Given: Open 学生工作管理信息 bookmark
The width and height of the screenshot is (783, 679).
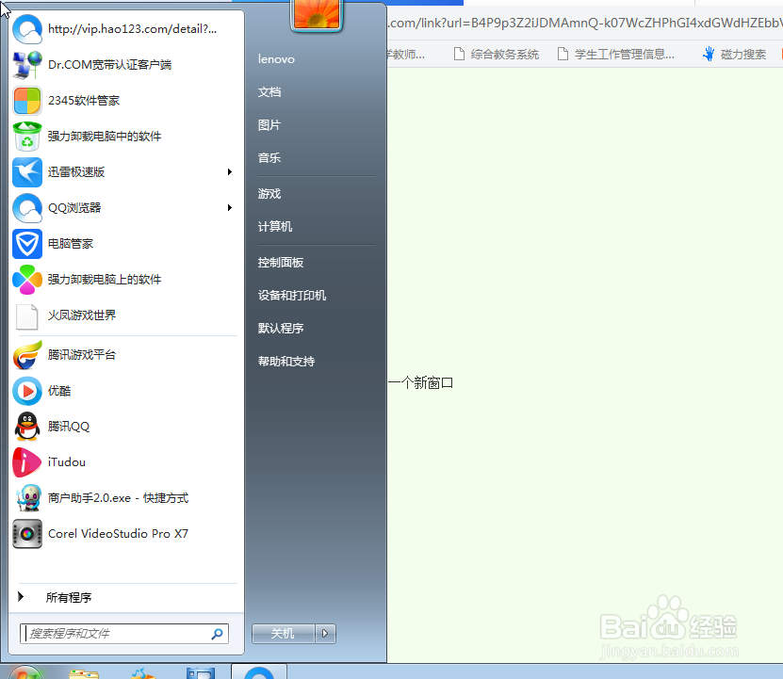Looking at the screenshot, I should coord(615,54).
